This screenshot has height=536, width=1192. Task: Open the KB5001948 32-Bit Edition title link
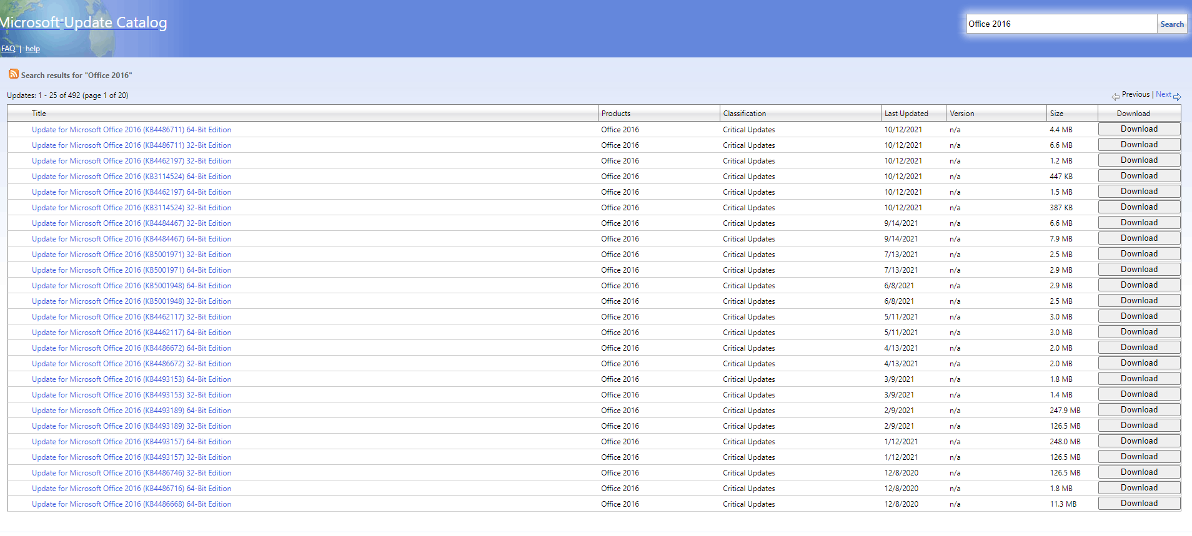pos(132,301)
